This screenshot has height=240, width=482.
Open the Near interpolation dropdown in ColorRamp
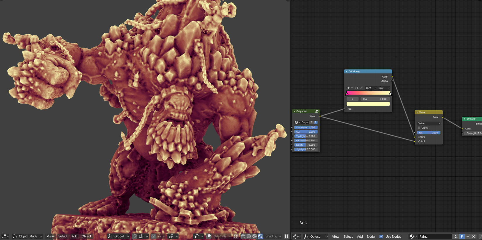[x=384, y=88]
